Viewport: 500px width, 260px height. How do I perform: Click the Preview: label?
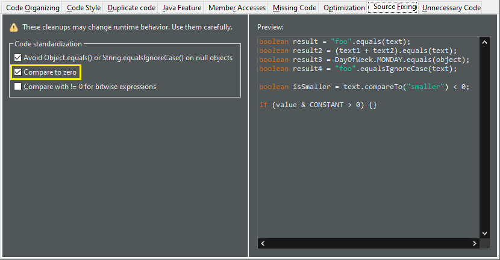click(270, 27)
